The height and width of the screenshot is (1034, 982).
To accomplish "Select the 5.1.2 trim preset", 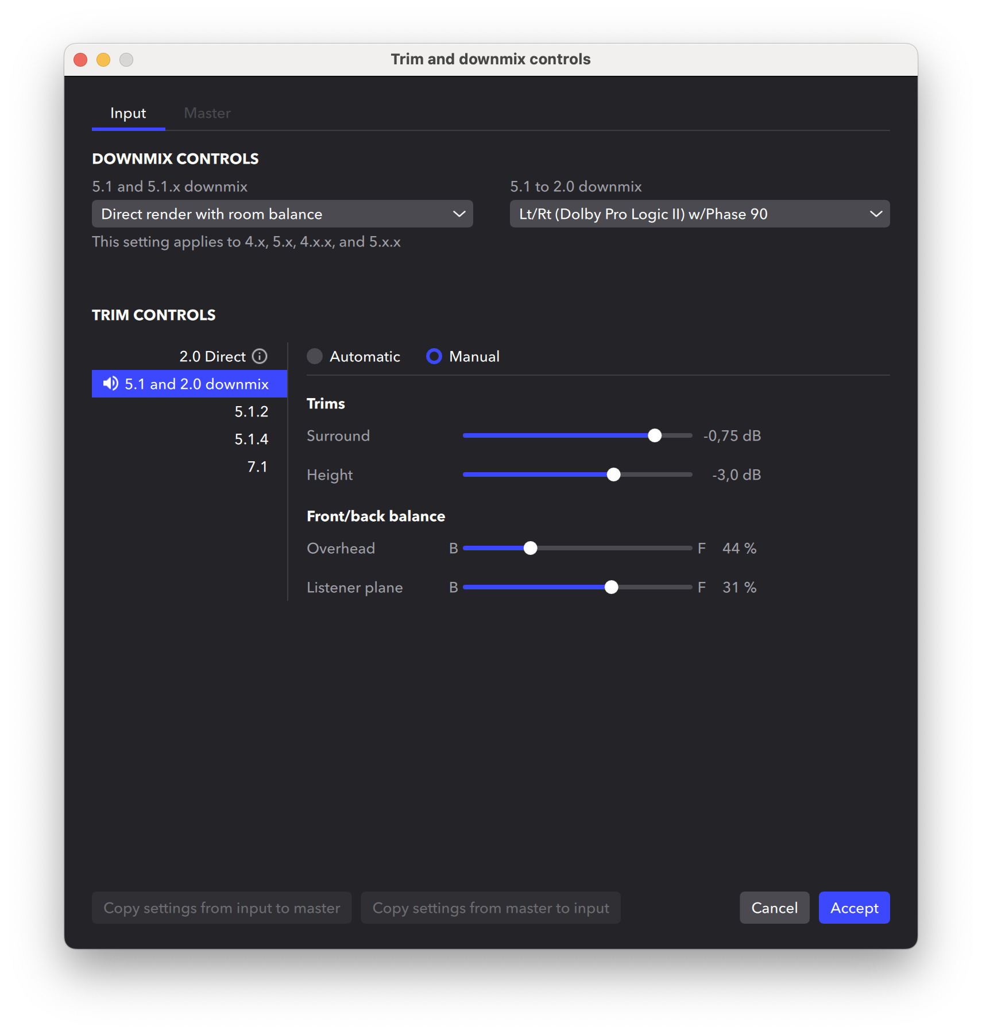I will [x=252, y=411].
